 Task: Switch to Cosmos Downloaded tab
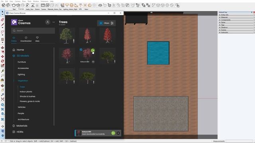click(26, 39)
